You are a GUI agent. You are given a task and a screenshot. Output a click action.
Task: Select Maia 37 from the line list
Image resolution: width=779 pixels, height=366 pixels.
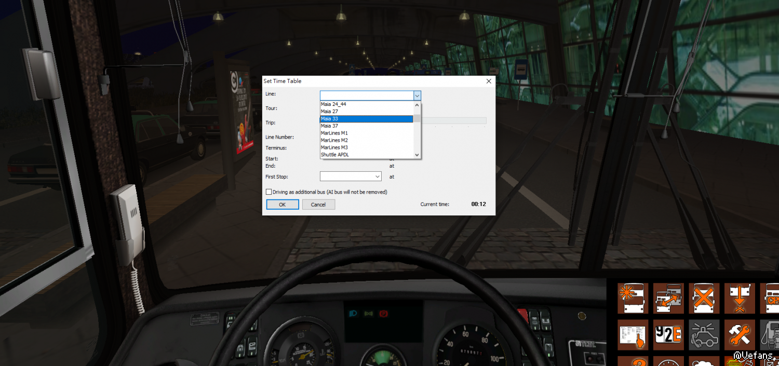point(367,126)
